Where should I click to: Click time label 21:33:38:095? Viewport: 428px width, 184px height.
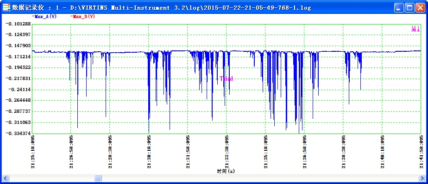tap(227, 151)
